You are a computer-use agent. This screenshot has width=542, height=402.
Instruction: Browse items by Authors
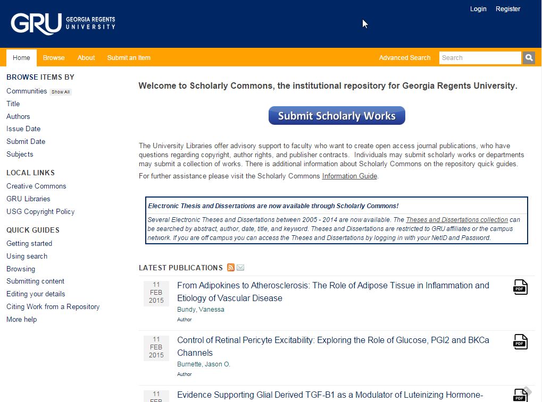[x=18, y=116]
